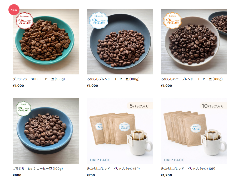Open the 10-pack drip pack image
The image size is (233, 180).
pos(194,131)
